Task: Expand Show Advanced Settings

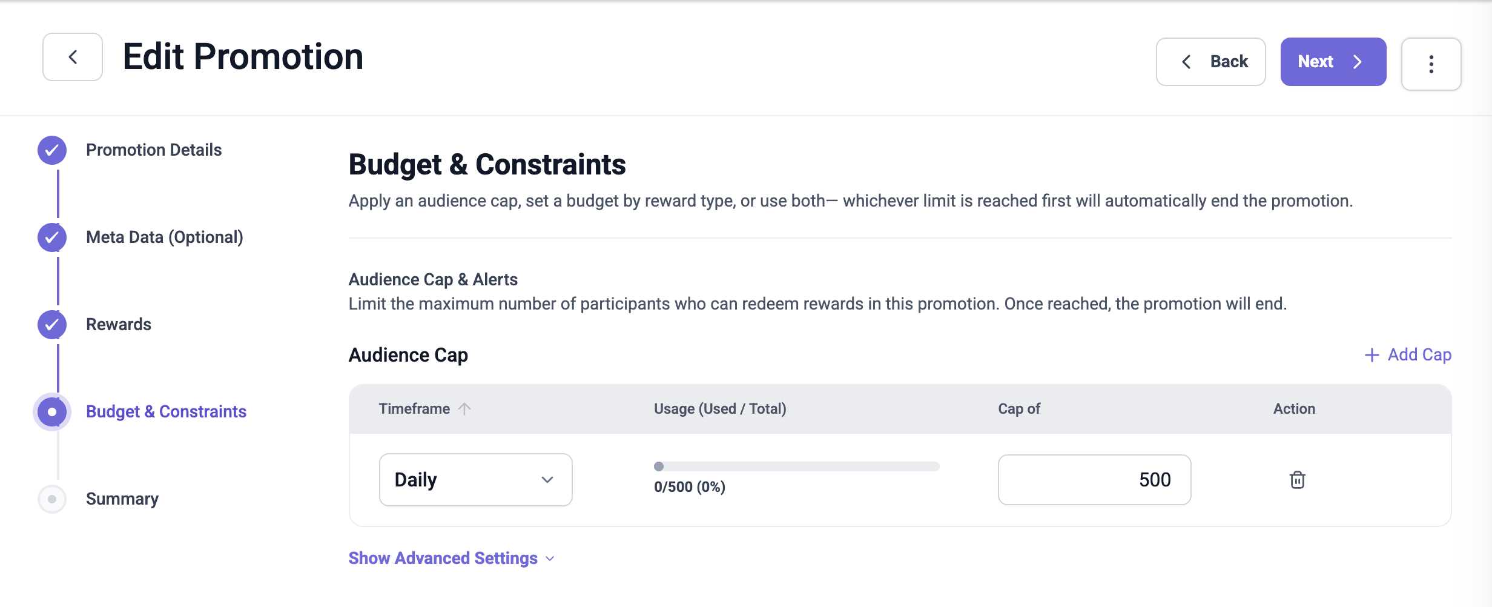Action: point(452,558)
